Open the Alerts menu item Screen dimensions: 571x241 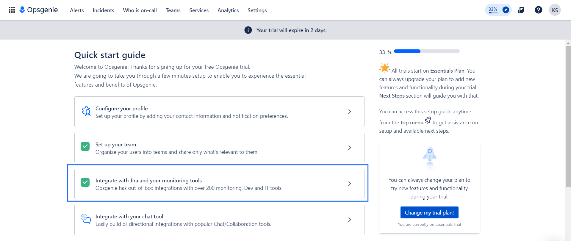tap(77, 10)
